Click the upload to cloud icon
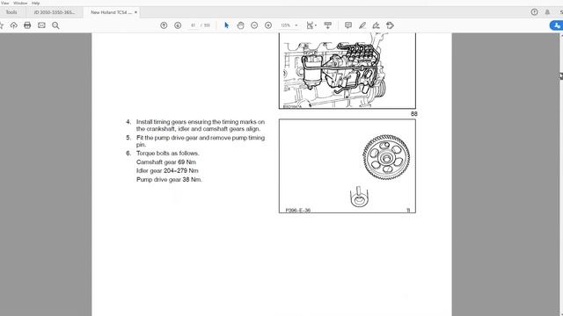The width and height of the screenshot is (563, 316). click(x=14, y=25)
